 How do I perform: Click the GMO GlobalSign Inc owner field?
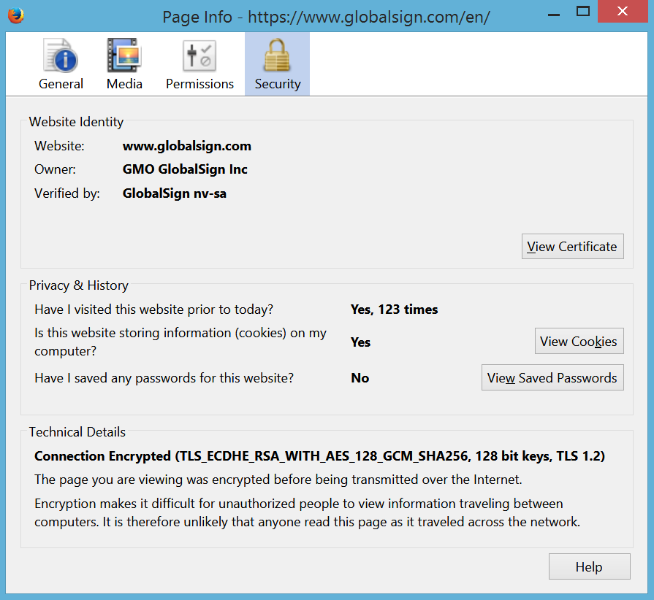click(185, 169)
